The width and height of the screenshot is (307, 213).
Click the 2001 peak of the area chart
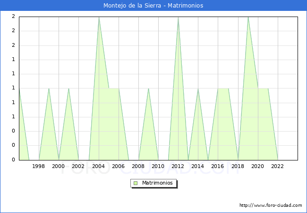(68, 89)
